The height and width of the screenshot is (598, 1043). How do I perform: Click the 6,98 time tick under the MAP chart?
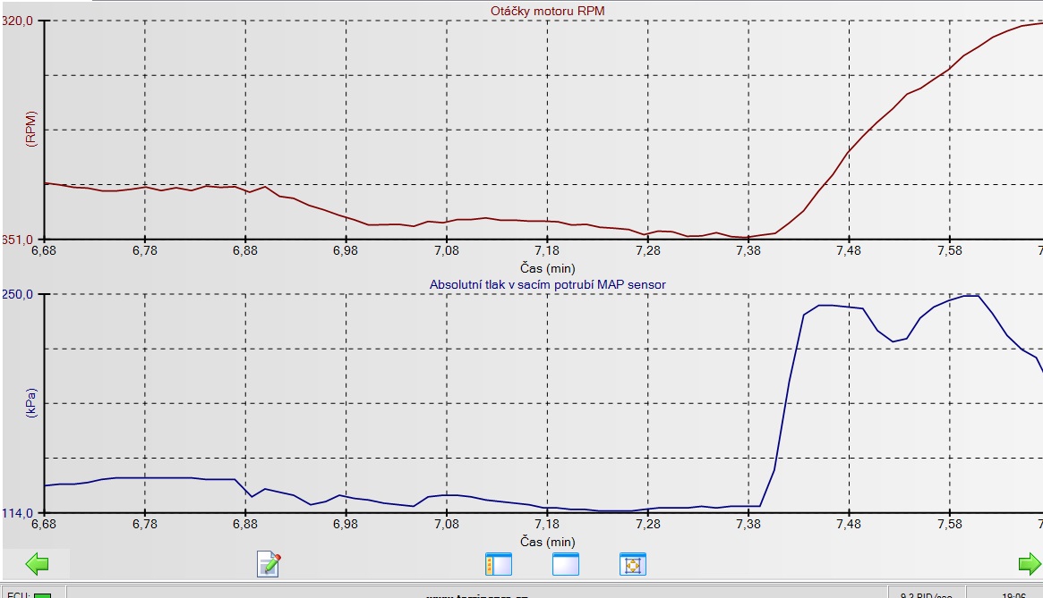pos(346,525)
